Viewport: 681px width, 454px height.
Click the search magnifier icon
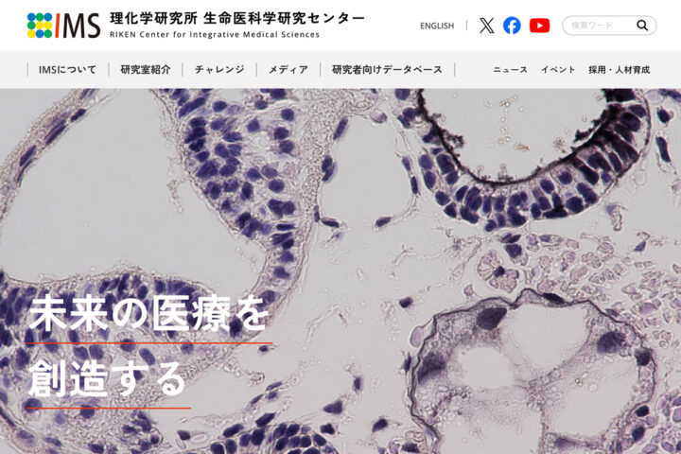(642, 26)
